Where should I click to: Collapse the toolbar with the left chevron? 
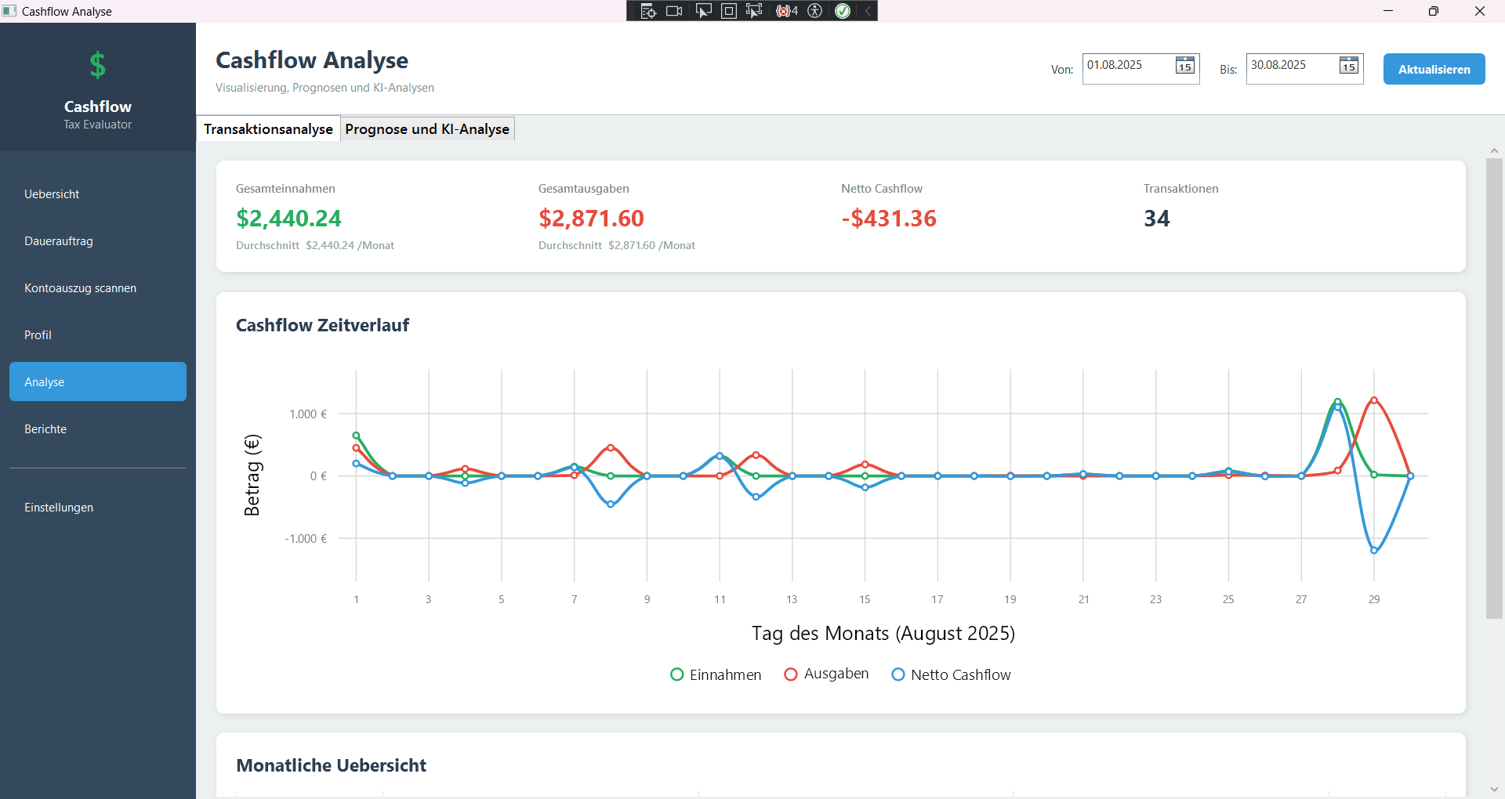pos(867,11)
